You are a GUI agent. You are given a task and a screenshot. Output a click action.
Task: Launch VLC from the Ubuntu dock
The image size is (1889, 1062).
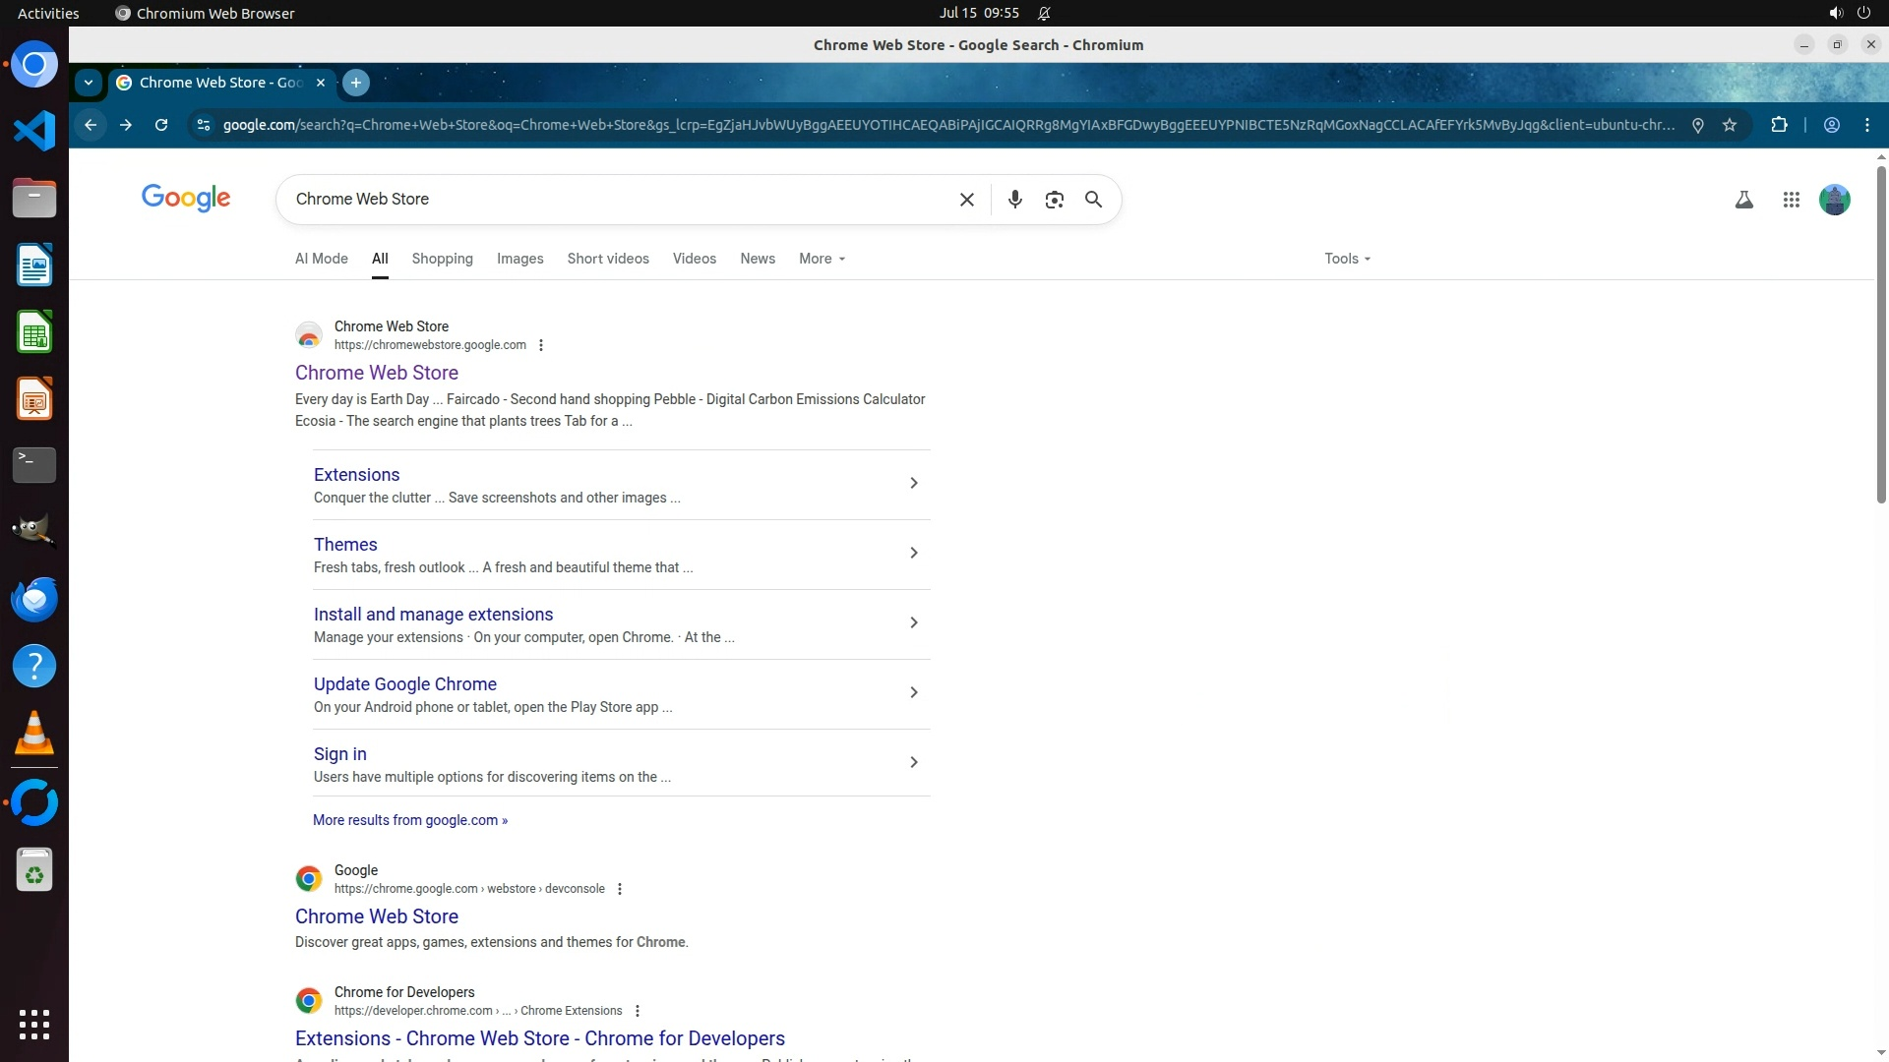[34, 734]
